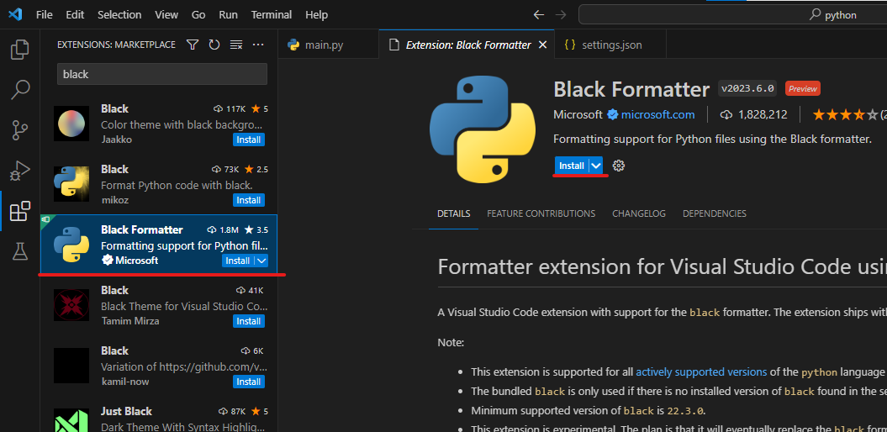Screen dimensions: 887x432
Task: Open the Terminal menu
Action: point(272,14)
